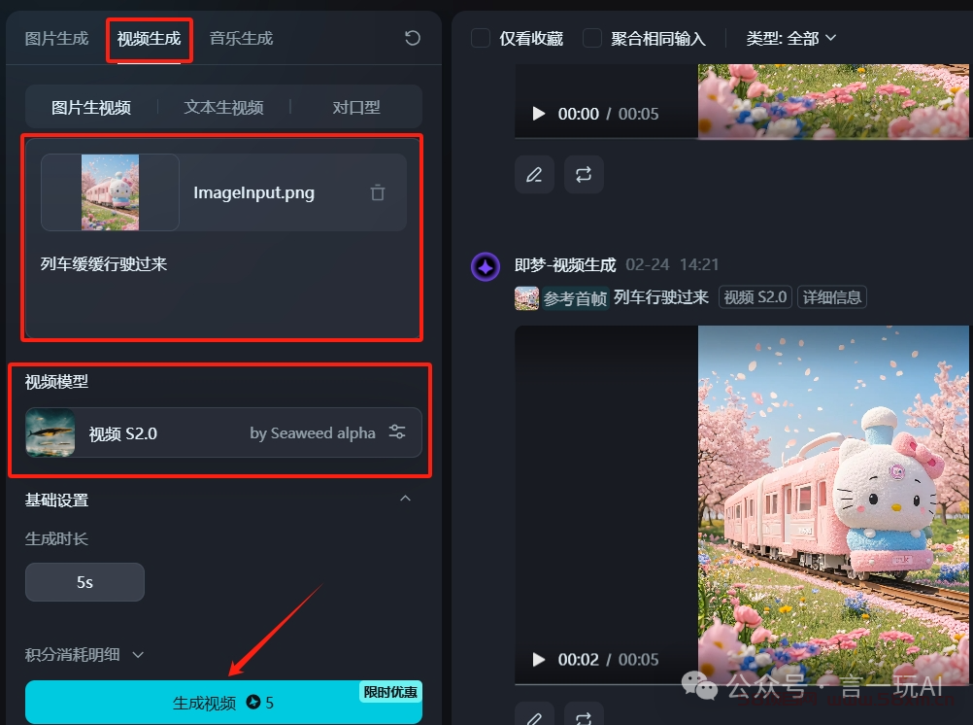Screen dimensions: 973x725
Task: Click the edit pencil icon under the 00:00 video
Action: [534, 175]
